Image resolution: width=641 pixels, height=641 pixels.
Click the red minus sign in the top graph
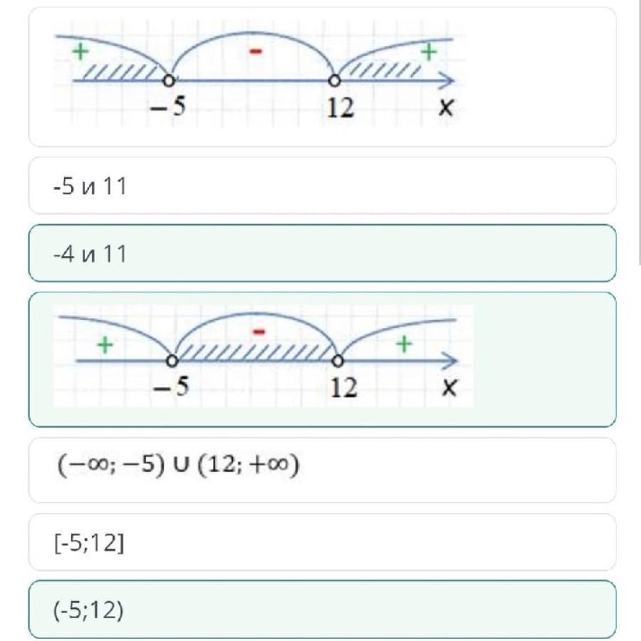tap(257, 51)
